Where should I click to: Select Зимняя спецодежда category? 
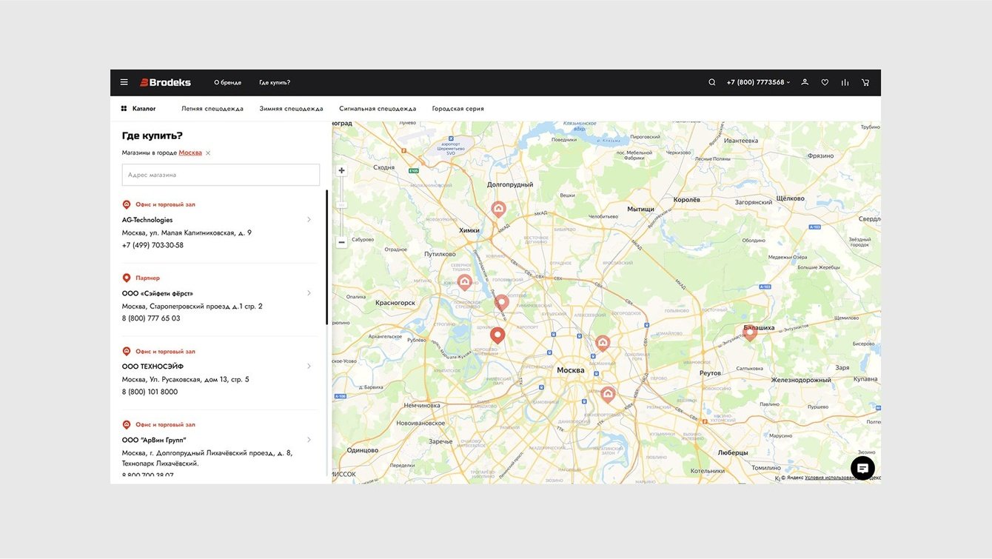291,109
